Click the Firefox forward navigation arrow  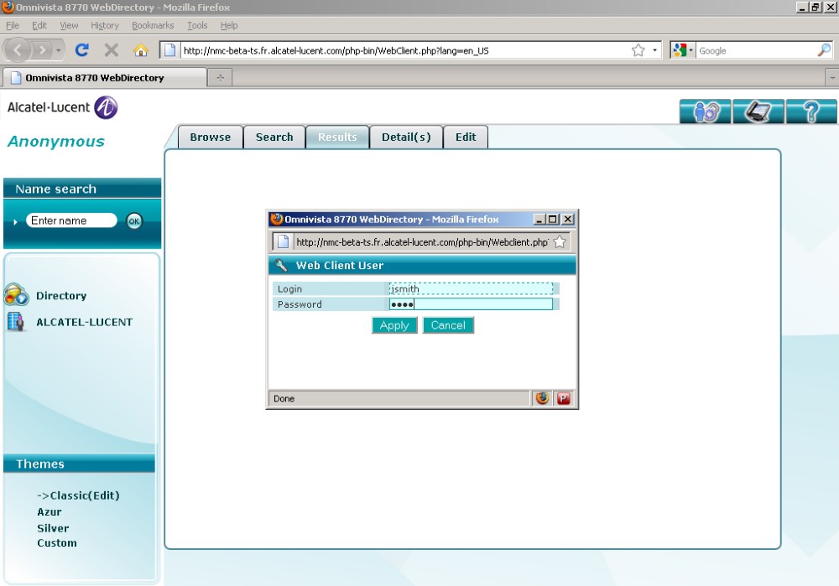click(41, 50)
